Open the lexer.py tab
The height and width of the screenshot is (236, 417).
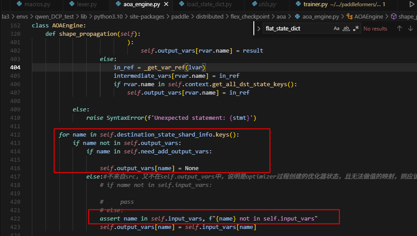(87, 4)
